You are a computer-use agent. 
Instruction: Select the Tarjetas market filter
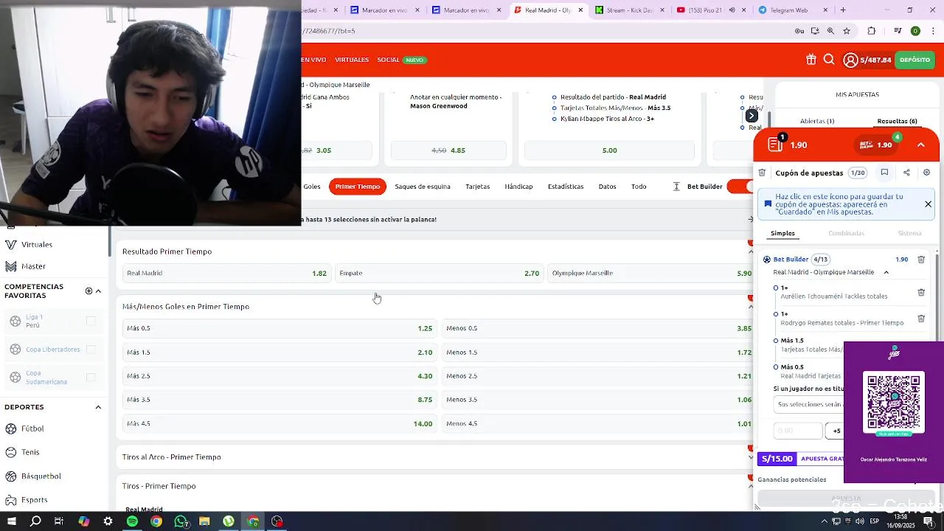pos(477,187)
